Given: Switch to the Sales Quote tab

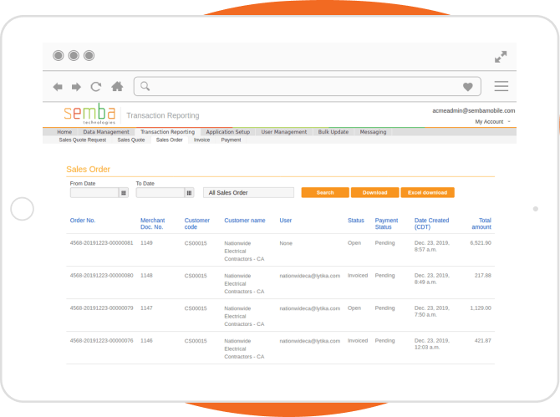Looking at the screenshot, I should [131, 140].
